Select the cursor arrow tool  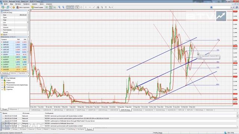77,7
